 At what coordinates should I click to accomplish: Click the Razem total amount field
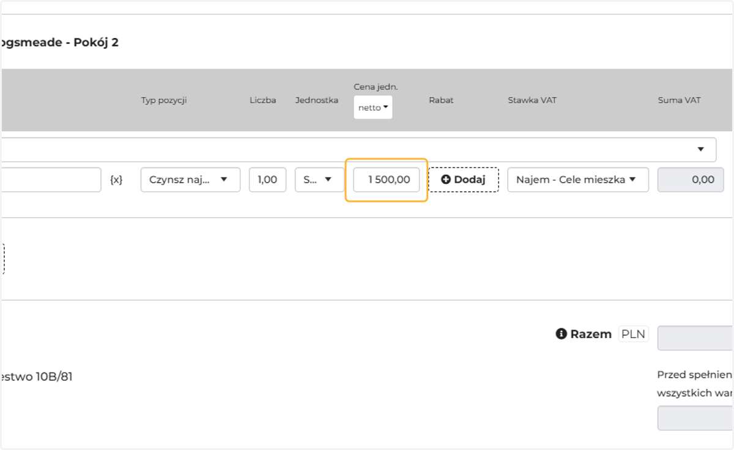pos(695,338)
